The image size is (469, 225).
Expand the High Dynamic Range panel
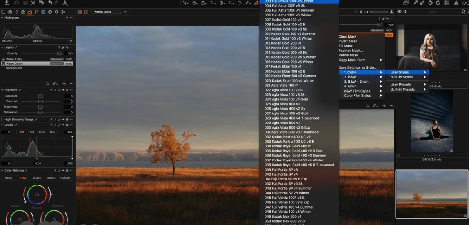[2, 120]
